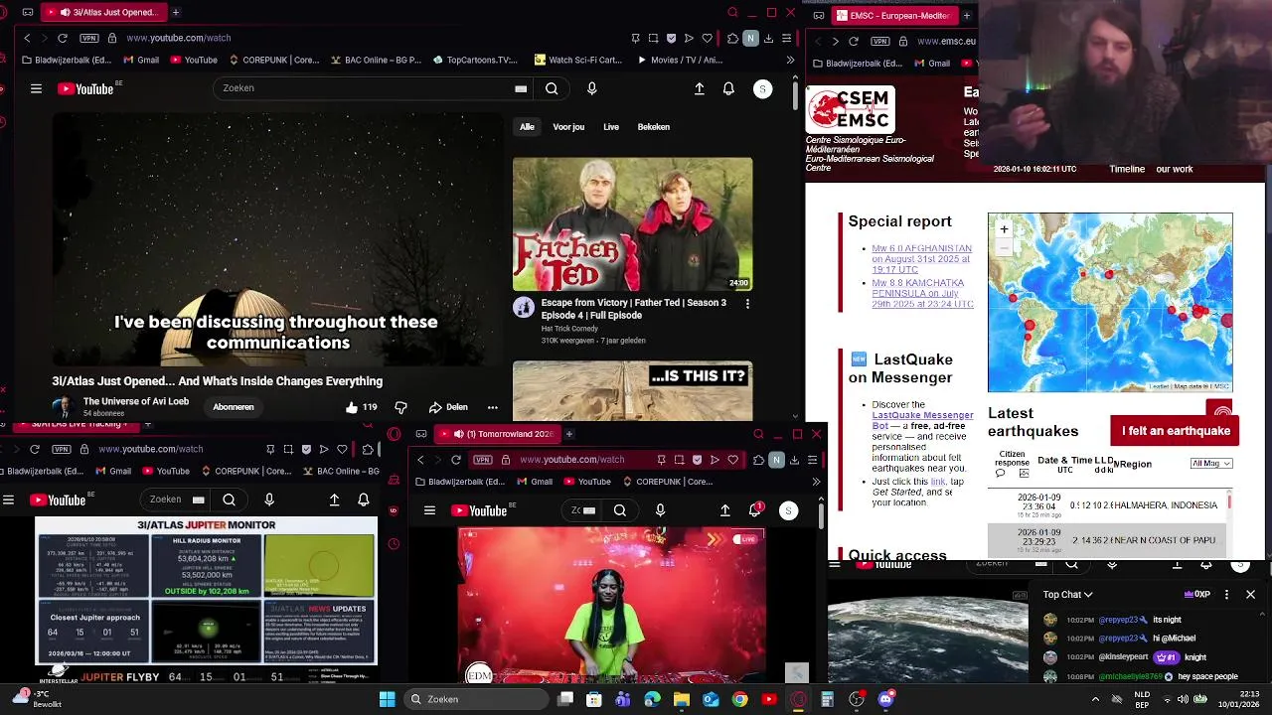Open downloads icon in top-left browser toolbar
This screenshot has width=1272, height=715.
(768, 38)
